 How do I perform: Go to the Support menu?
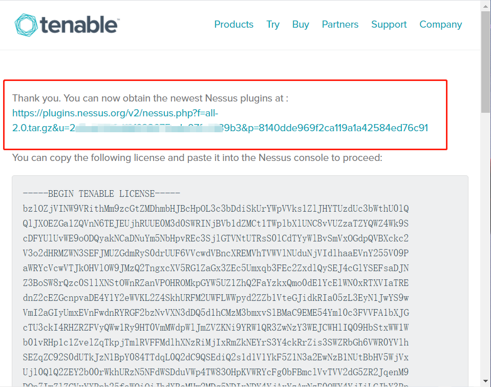(389, 25)
